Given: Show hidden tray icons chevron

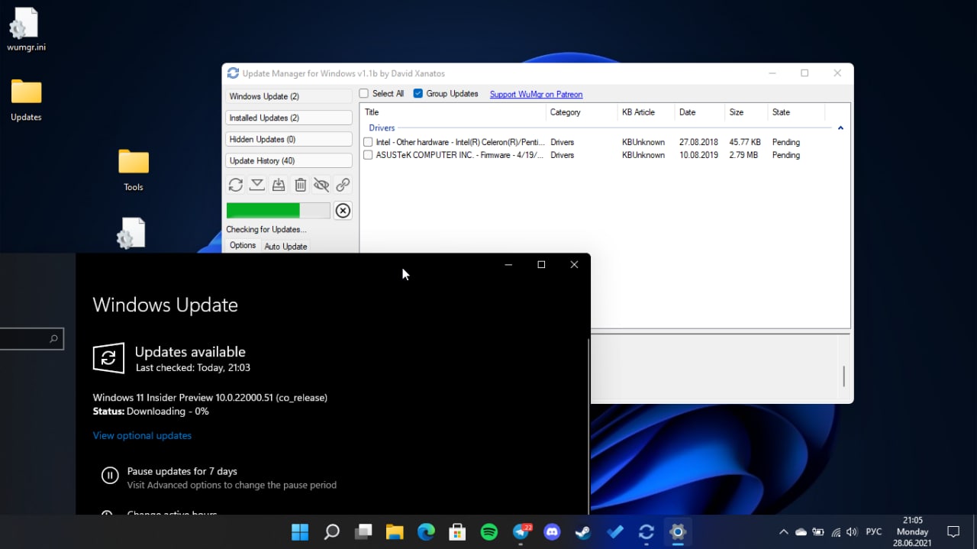Looking at the screenshot, I should click(783, 532).
